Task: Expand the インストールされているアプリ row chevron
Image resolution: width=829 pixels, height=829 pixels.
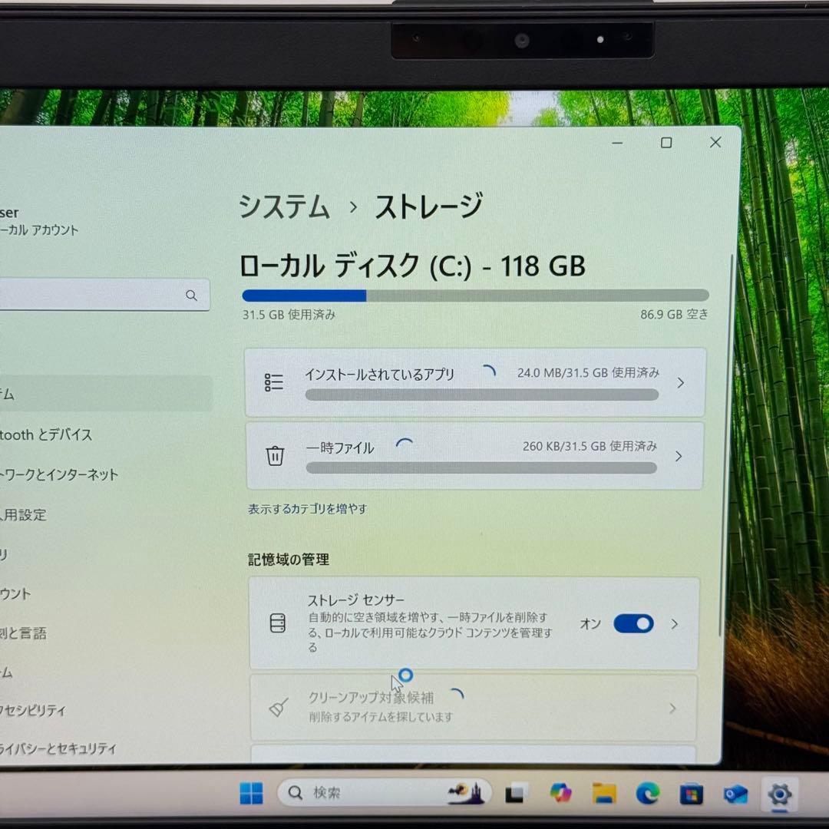Action: pyautogui.click(x=680, y=382)
